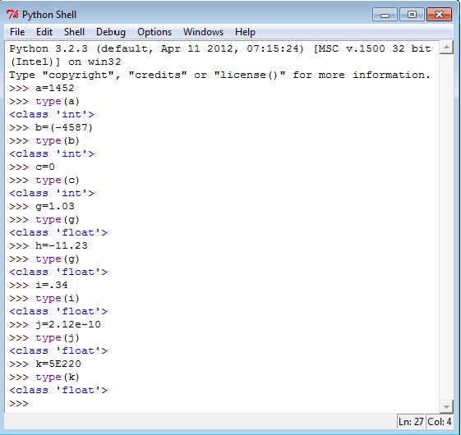Open the Shell menu
Viewport: 461px width, 435px height.
74,32
